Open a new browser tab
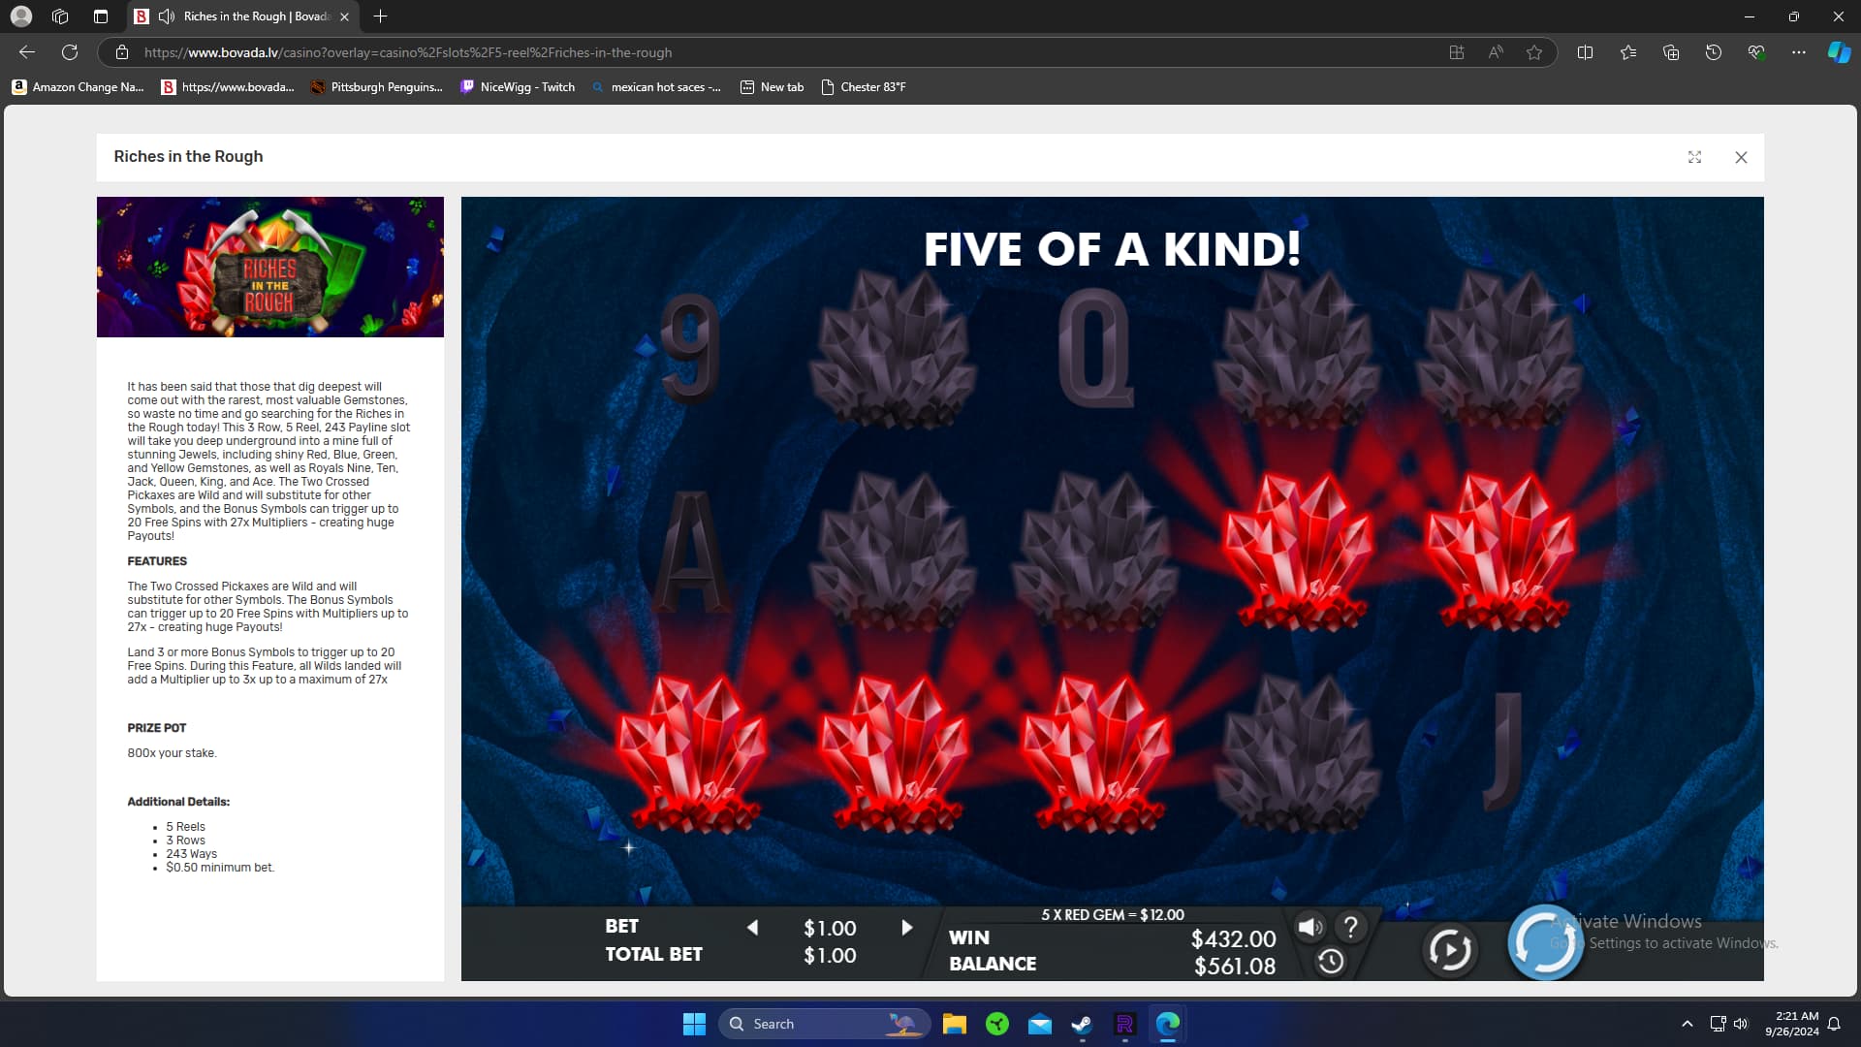The height and width of the screenshot is (1047, 1861). 380,16
